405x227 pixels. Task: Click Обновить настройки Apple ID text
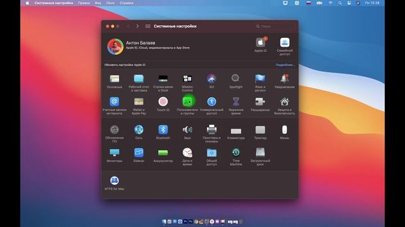tap(125, 65)
